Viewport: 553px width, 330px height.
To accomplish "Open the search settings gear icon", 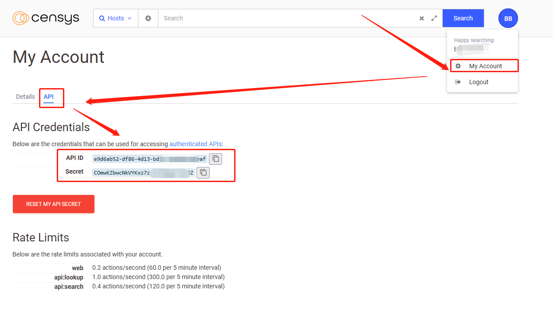I will (x=148, y=18).
